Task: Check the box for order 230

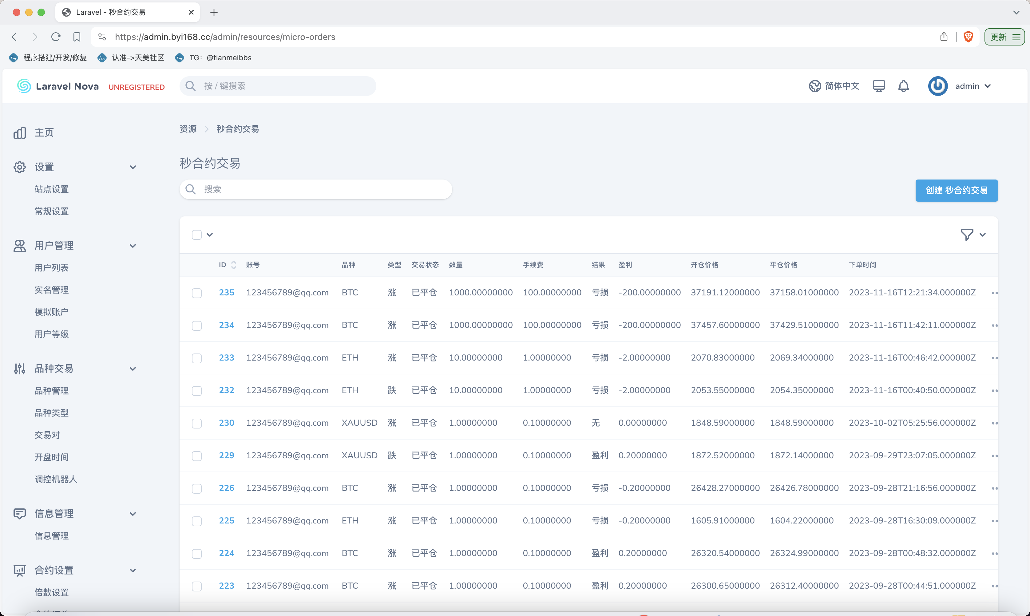Action: click(x=197, y=423)
